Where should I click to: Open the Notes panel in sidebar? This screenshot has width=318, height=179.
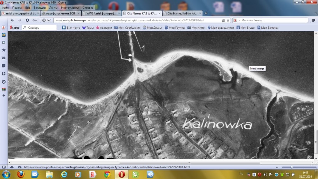point(4,66)
